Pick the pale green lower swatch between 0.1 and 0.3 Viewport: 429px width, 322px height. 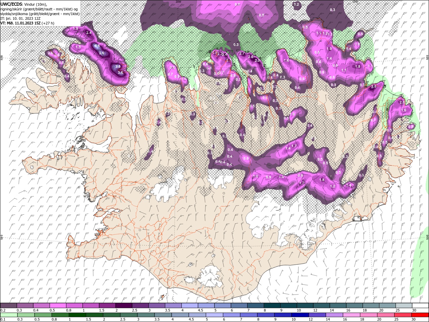tap(8, 315)
